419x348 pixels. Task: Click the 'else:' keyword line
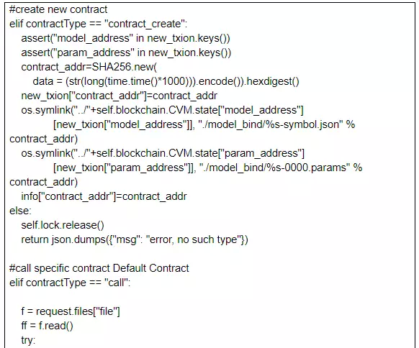click(20, 211)
